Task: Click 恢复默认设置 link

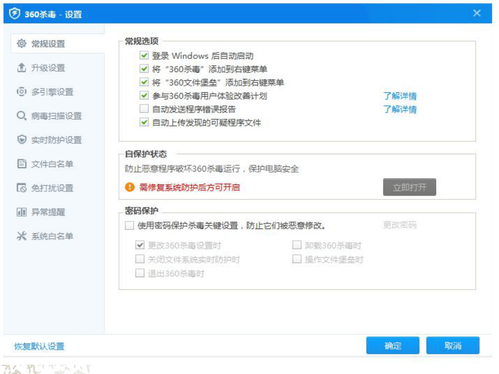Action: [x=39, y=346]
